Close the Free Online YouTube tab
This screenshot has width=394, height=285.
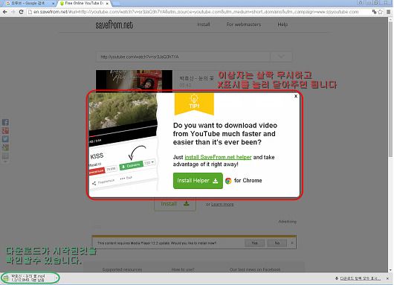tap(107, 4)
